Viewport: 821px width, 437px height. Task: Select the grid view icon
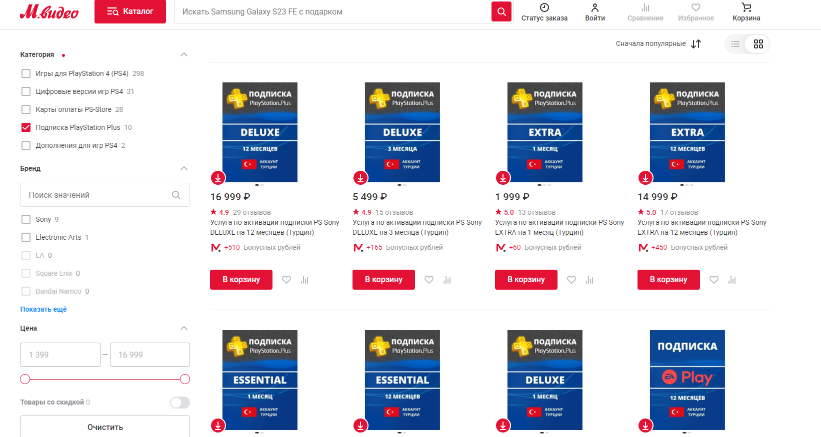(x=758, y=44)
